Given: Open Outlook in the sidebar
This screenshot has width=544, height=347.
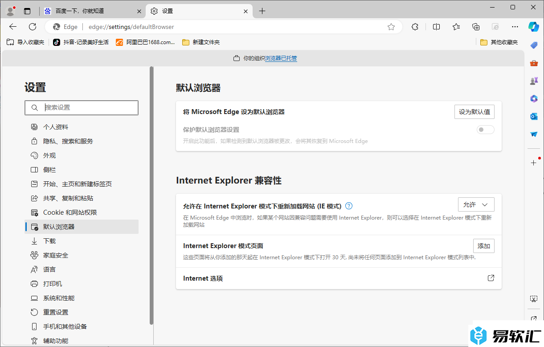Looking at the screenshot, I should coord(534,116).
